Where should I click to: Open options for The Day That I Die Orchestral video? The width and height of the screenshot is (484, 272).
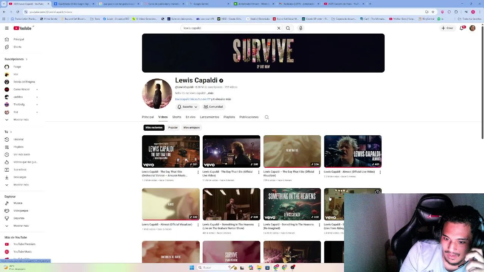(x=198, y=172)
